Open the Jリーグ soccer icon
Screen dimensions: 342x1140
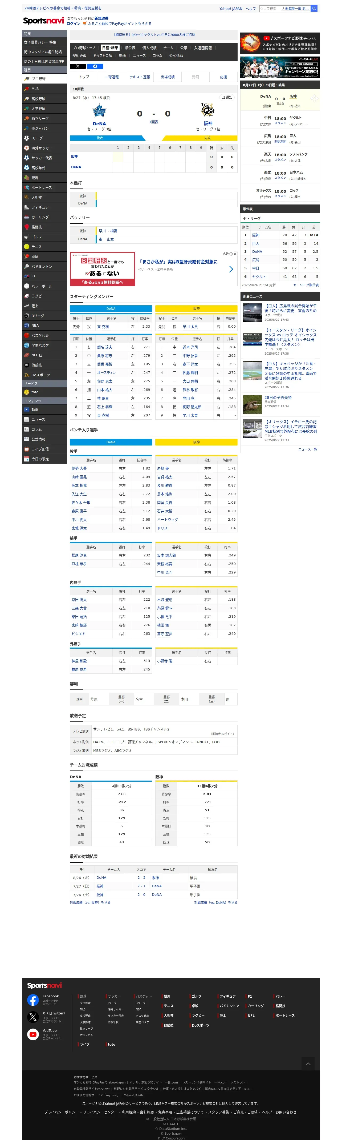point(27,138)
